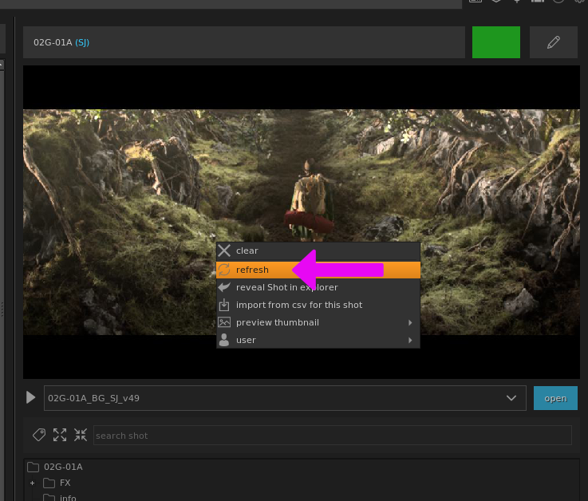The image size is (588, 501).
Task: Click the 02G-01A (SJ) shot title text
Action: 61,42
